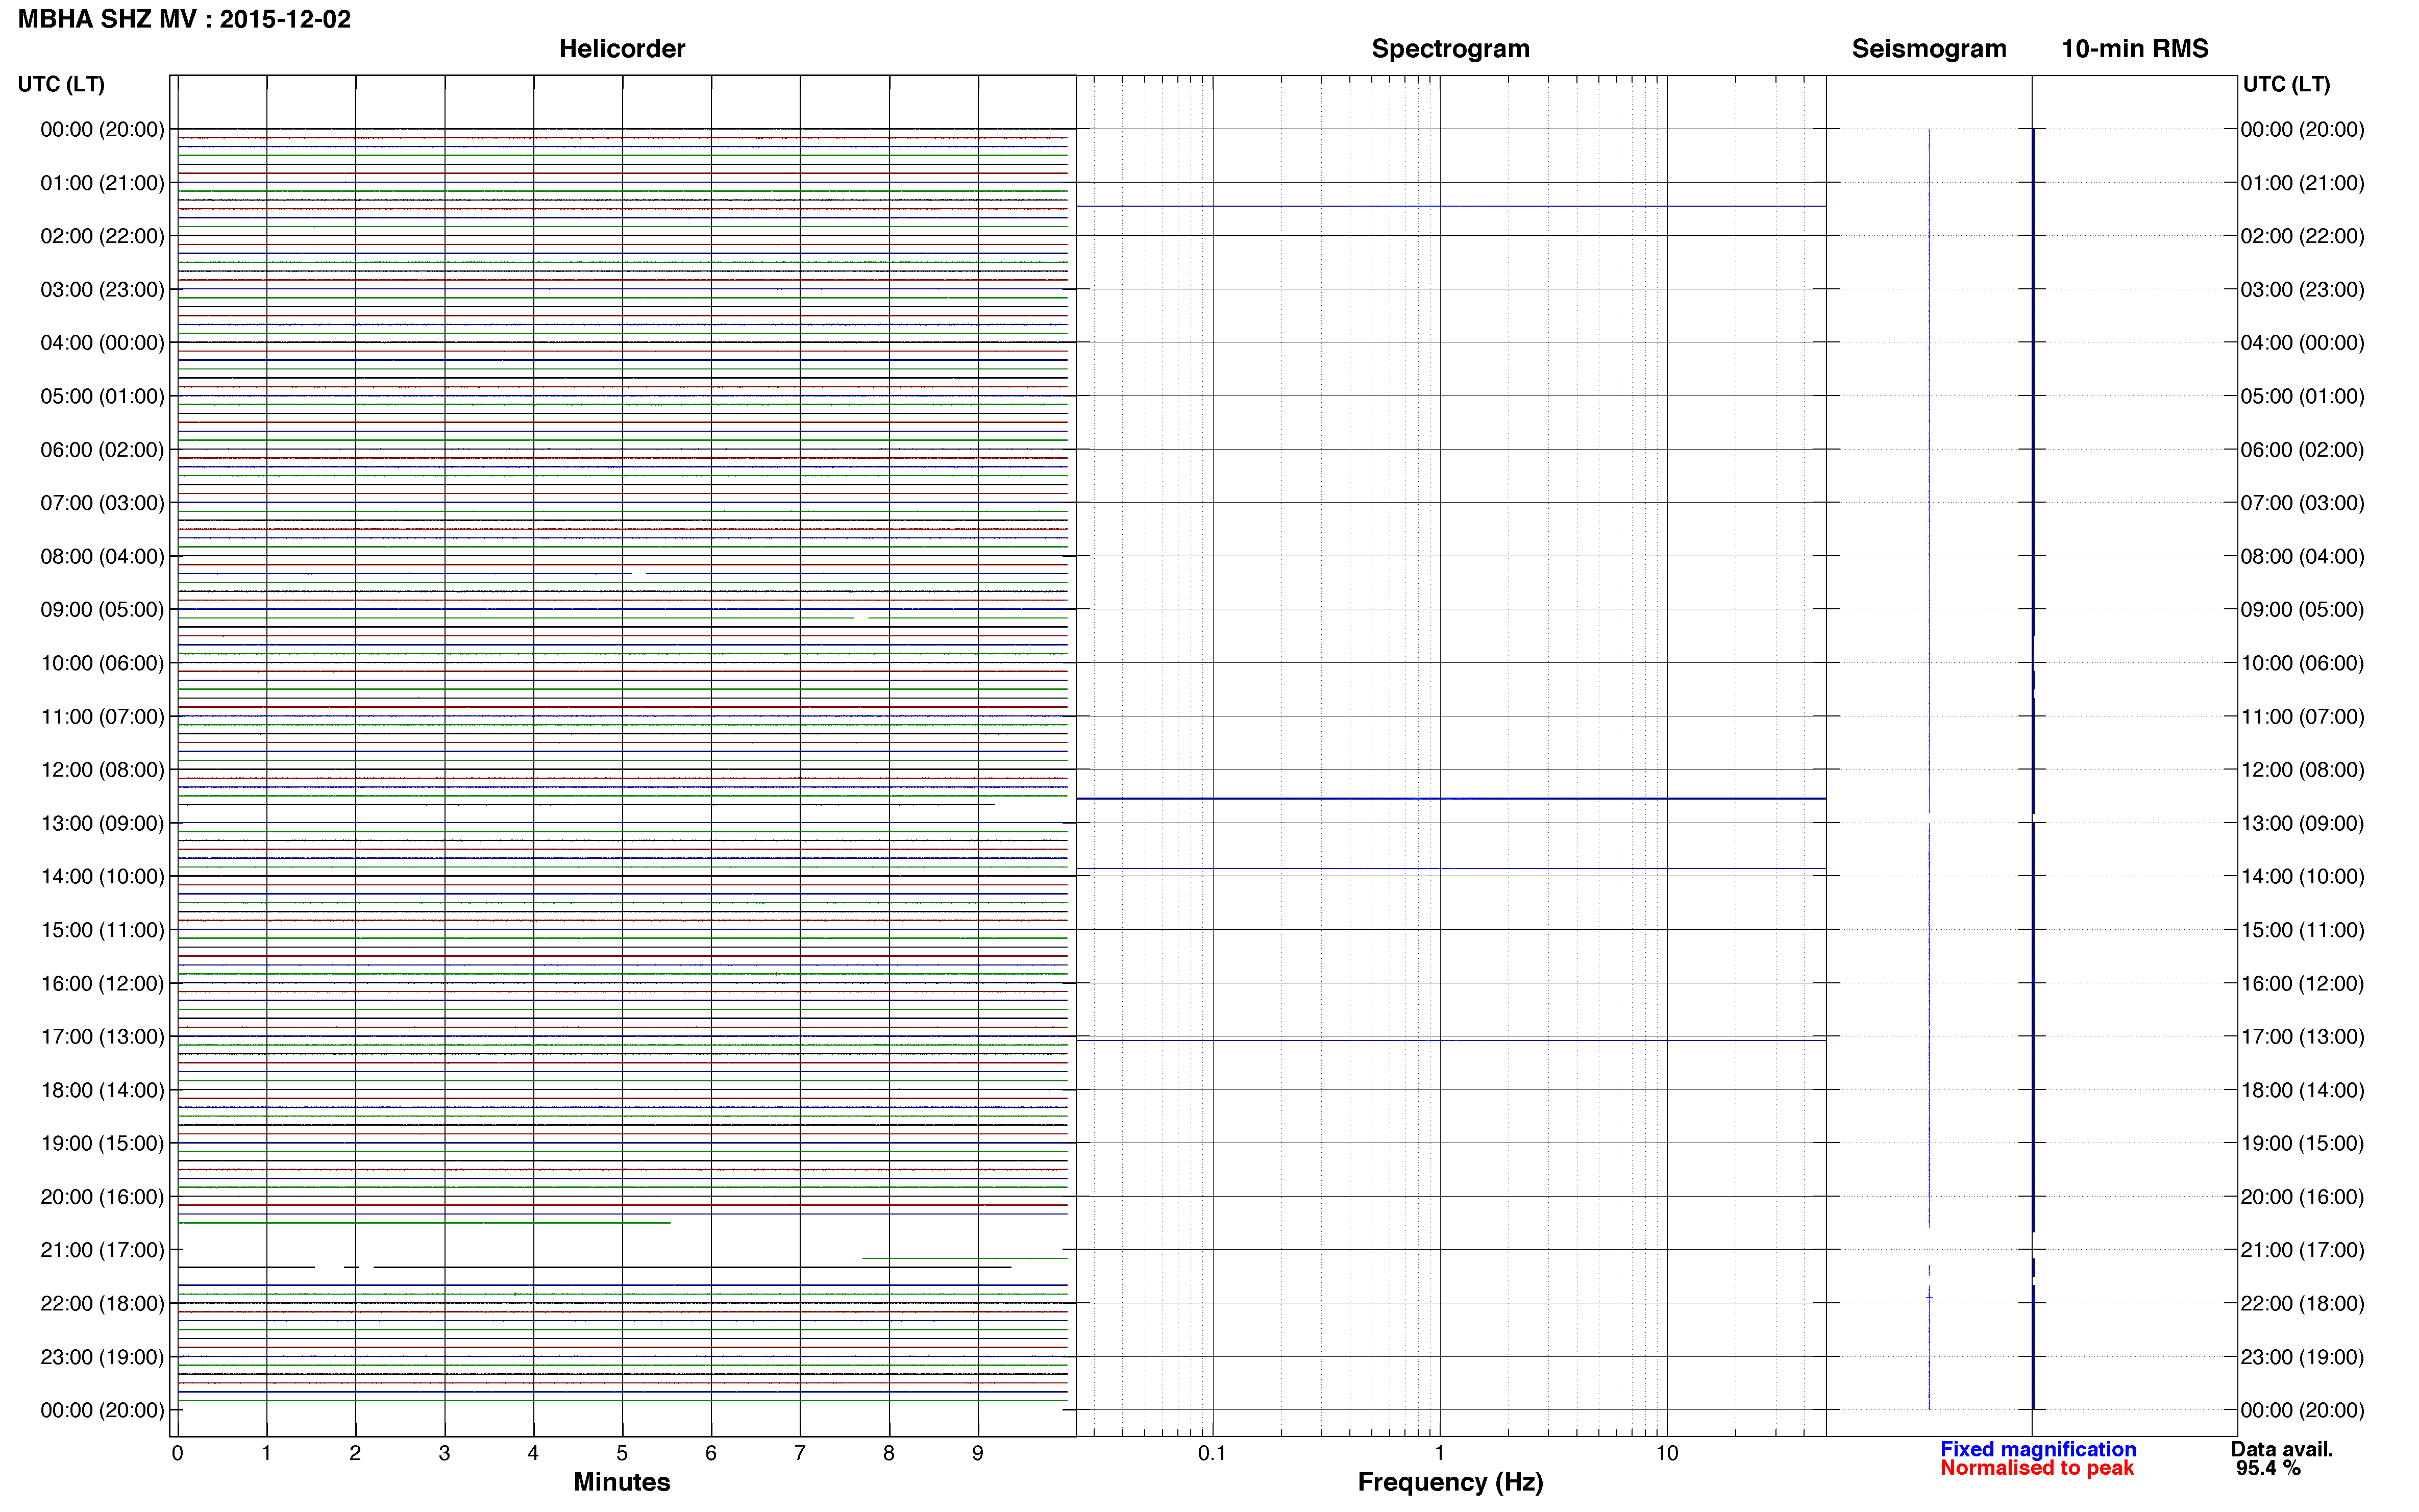2419x1512 pixels.
Task: Click the '5' tick on Minutes axis
Action: tap(622, 1453)
